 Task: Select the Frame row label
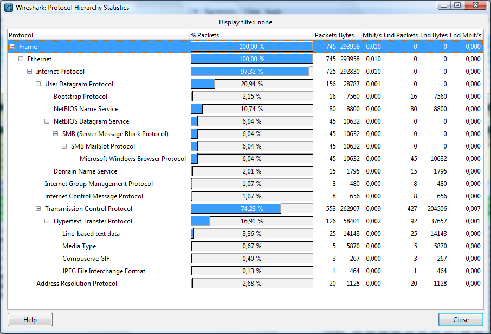coord(28,47)
